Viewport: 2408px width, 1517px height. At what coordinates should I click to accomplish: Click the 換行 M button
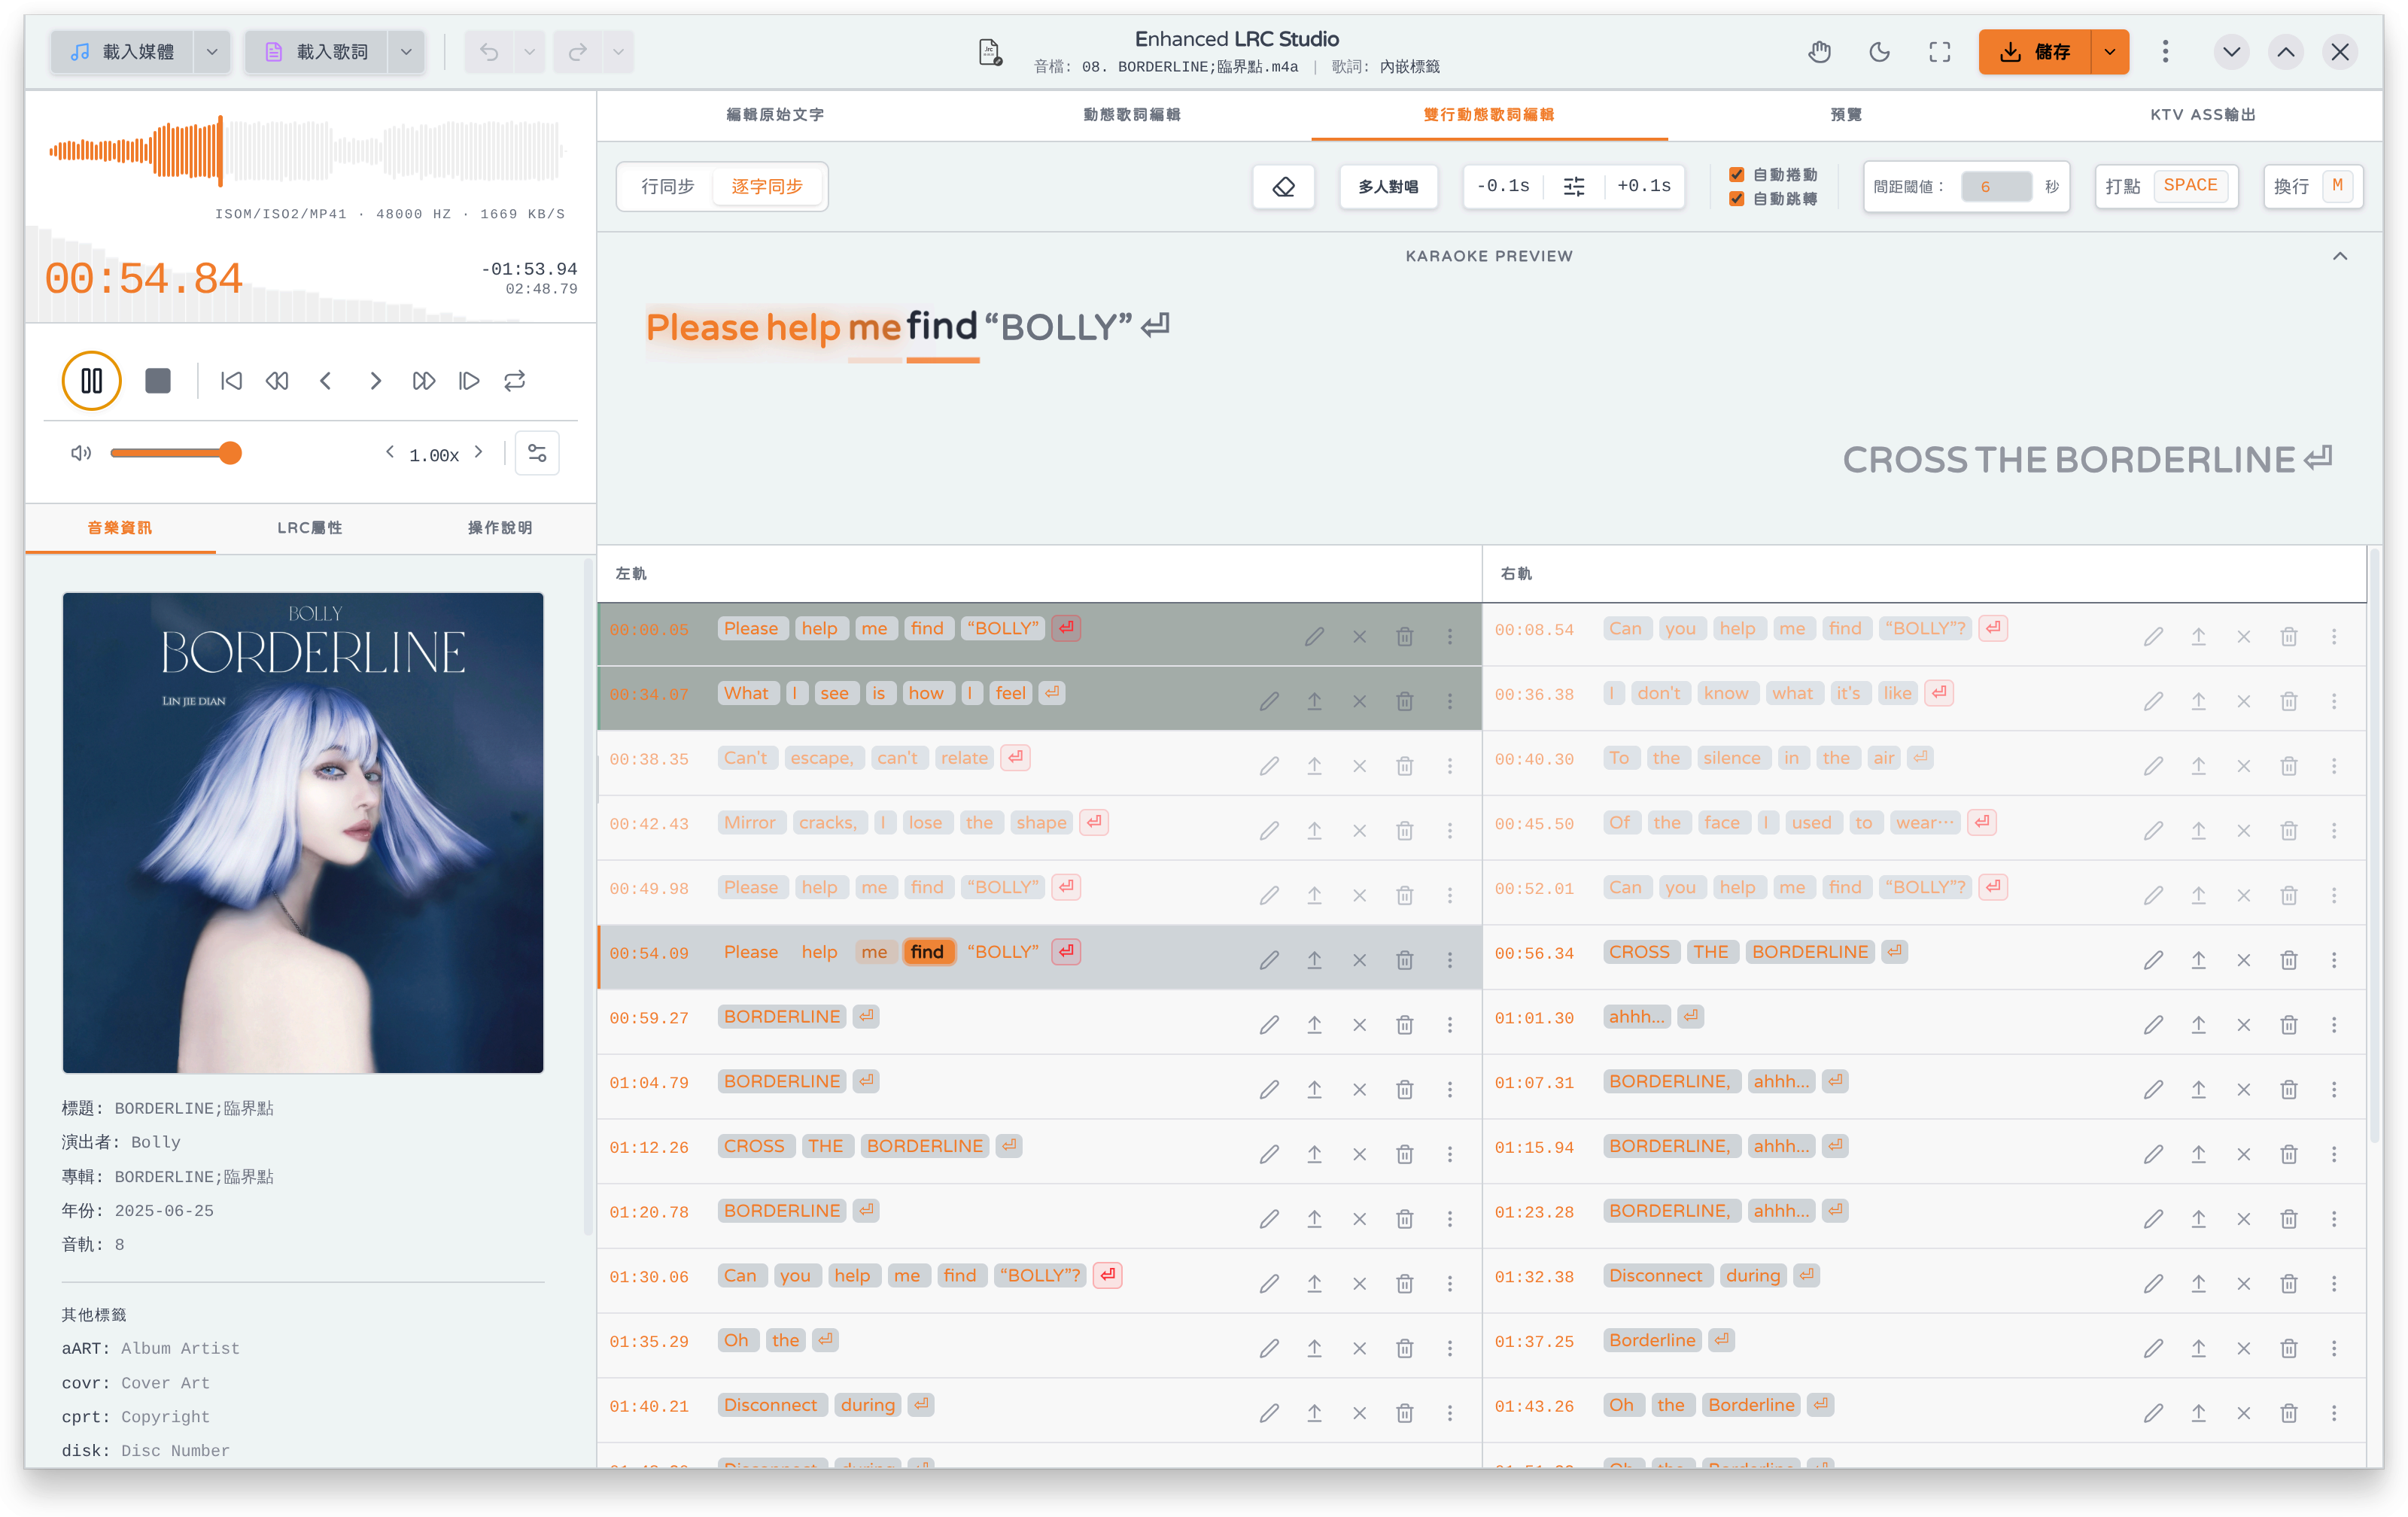click(2313, 187)
